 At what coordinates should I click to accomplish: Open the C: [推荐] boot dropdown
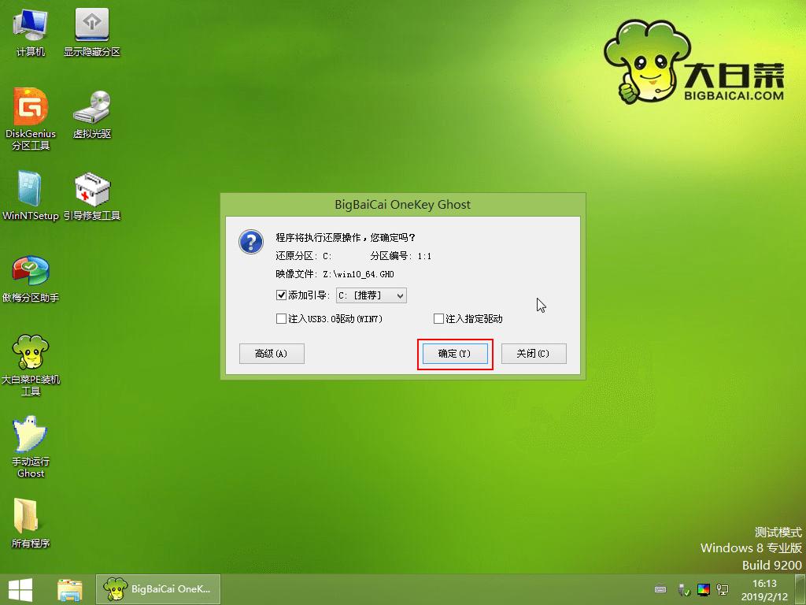372,295
